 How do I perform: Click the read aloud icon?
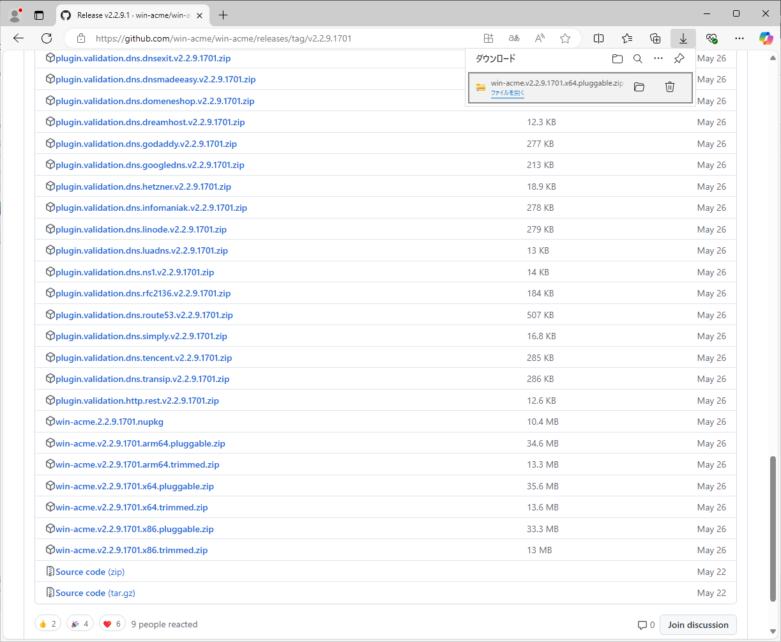pos(540,38)
